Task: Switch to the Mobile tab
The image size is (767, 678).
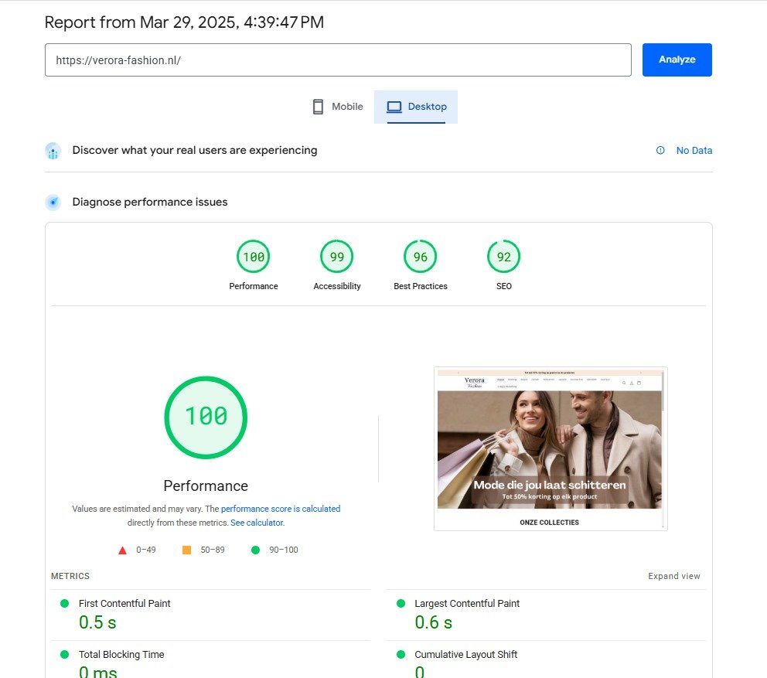Action: [x=337, y=106]
